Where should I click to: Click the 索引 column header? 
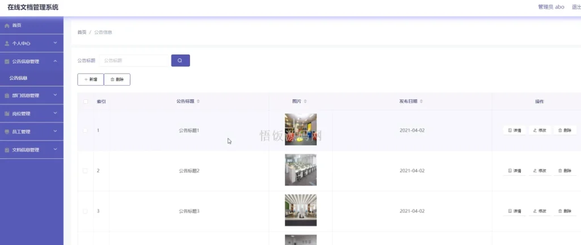pos(101,102)
